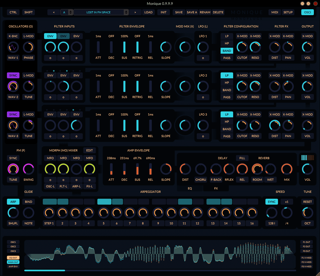Click the WAV-1 oscillator waveform knob

(13, 47)
